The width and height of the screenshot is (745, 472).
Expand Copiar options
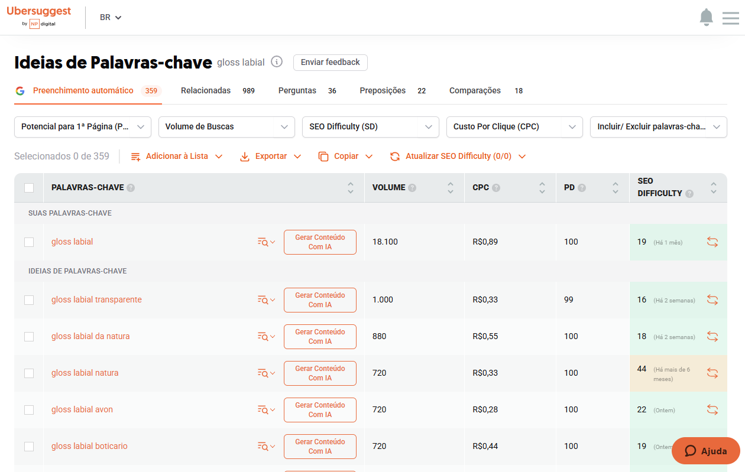point(345,156)
